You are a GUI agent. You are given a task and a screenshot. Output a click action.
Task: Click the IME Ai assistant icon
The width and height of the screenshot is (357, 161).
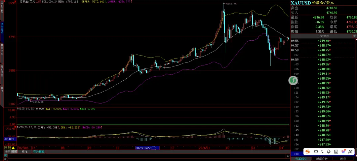pyautogui.click(x=350, y=152)
